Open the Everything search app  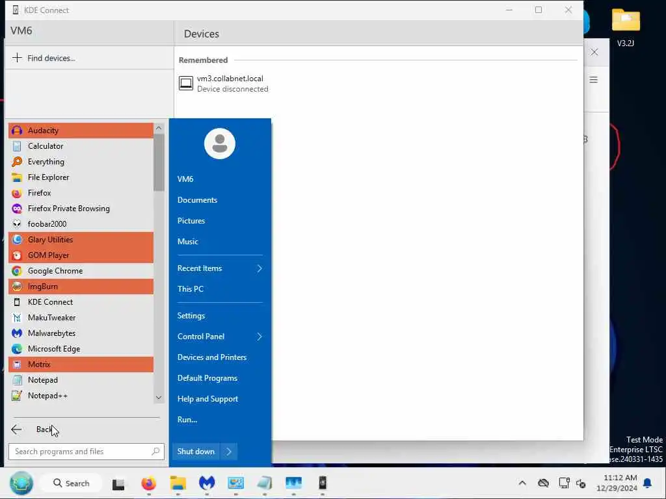[x=81, y=162]
